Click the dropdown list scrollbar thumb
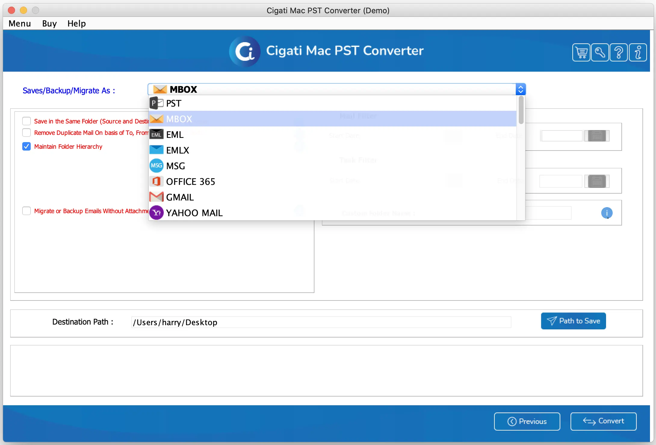 (521, 110)
